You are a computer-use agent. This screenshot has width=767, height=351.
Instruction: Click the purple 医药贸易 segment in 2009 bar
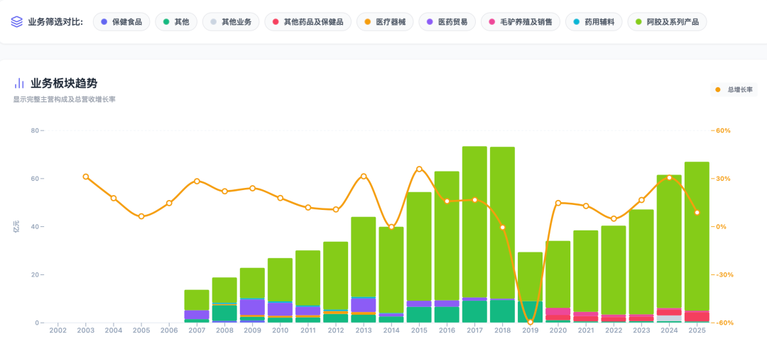coord(252,306)
